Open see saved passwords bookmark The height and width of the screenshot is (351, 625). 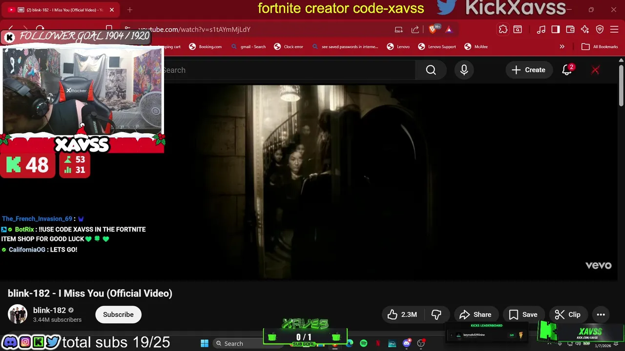345,47
